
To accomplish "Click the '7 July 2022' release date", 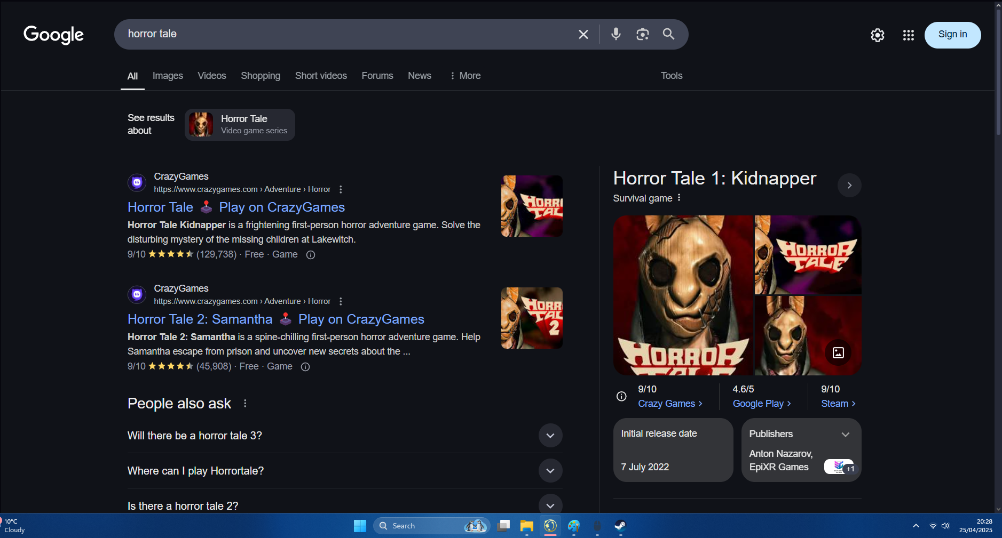I will coord(645,467).
